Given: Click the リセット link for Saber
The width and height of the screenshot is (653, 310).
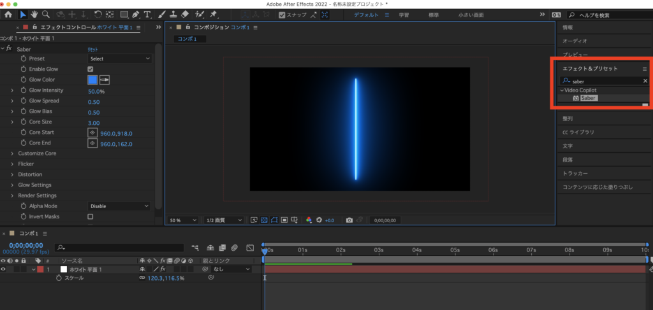Looking at the screenshot, I should (x=92, y=49).
